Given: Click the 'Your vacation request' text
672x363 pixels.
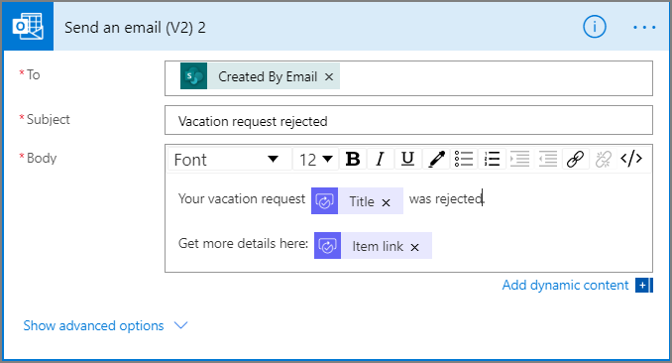Looking at the screenshot, I should click(242, 199).
